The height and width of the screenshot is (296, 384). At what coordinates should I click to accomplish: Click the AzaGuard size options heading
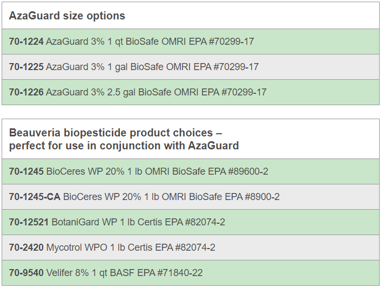tap(67, 16)
